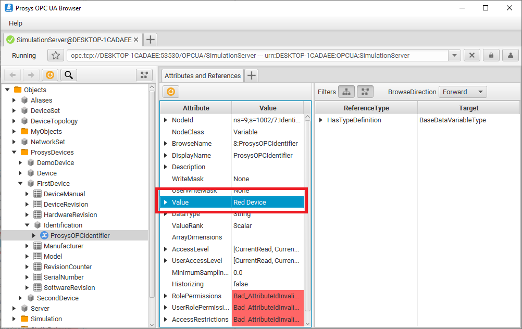Open the BrowseDirection dropdown
Viewport: 522px width, 329px height.
coord(463,92)
